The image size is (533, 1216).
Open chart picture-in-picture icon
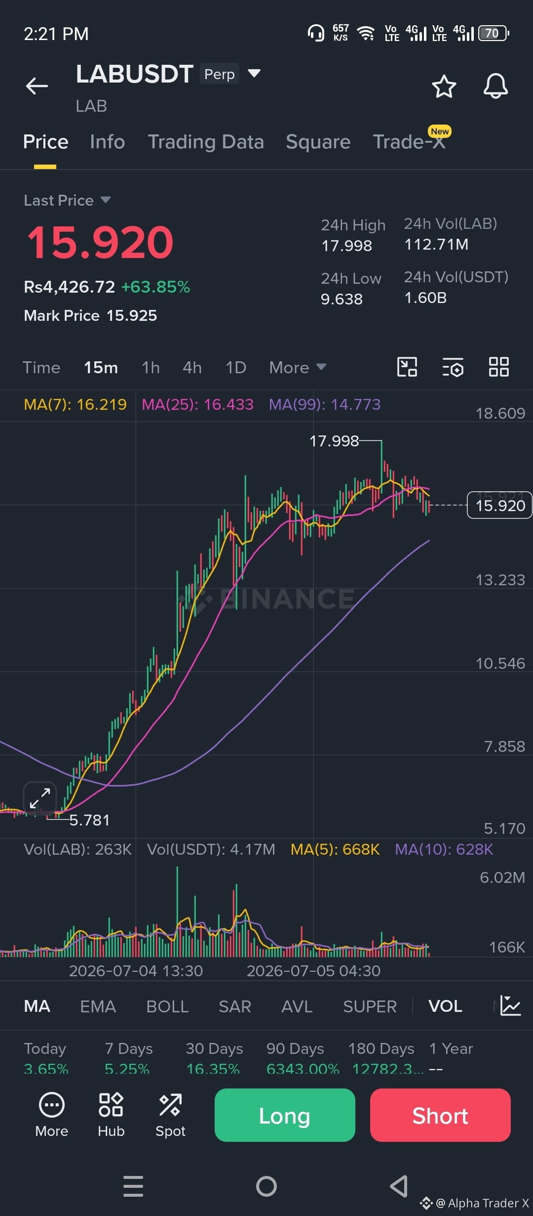click(x=407, y=367)
